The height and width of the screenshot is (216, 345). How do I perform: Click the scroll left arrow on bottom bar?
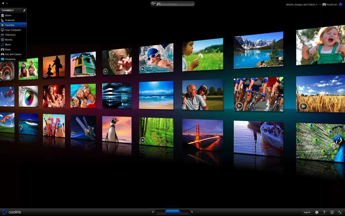[x=153, y=212]
